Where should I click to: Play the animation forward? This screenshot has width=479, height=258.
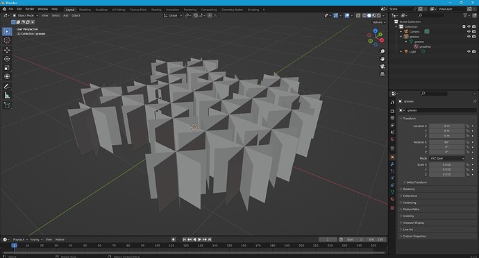(199, 240)
